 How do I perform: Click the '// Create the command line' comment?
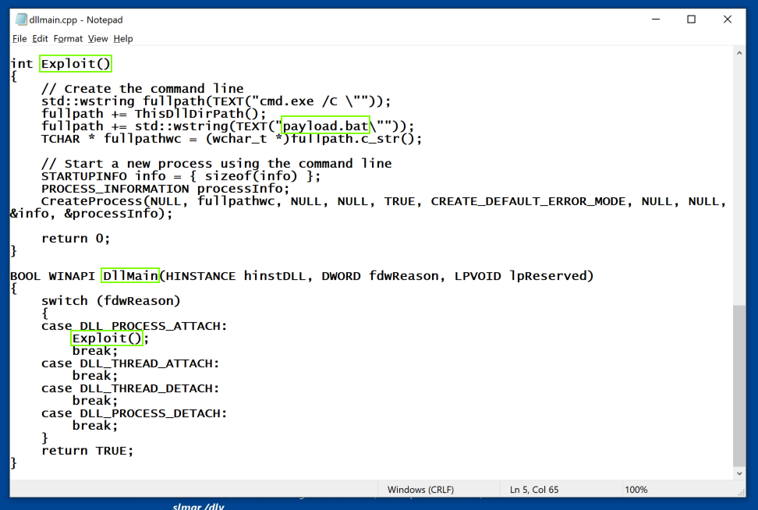coord(142,88)
